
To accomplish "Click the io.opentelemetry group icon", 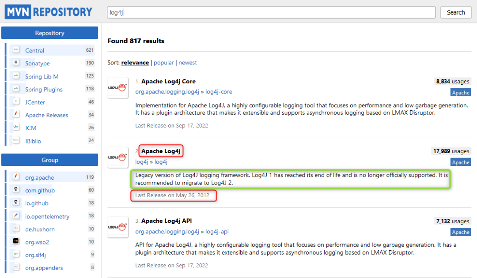I will click(x=16, y=216).
